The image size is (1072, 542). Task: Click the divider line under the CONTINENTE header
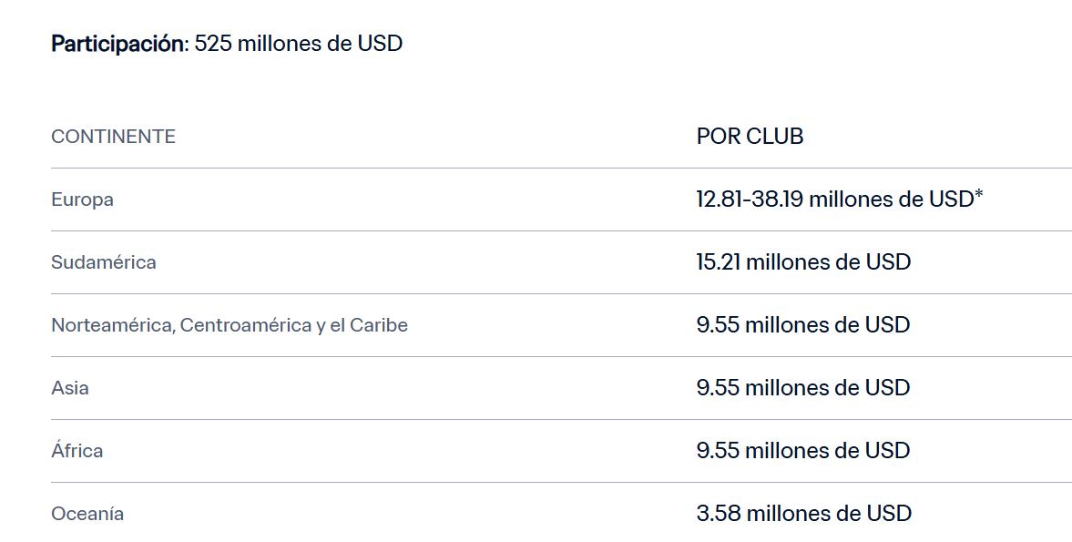click(364, 168)
